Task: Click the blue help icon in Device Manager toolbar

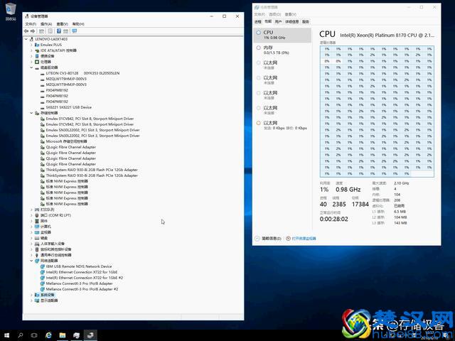Action: (58, 31)
